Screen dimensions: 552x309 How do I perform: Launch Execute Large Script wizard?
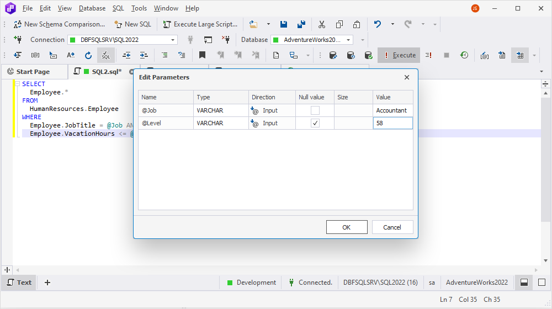pos(200,24)
